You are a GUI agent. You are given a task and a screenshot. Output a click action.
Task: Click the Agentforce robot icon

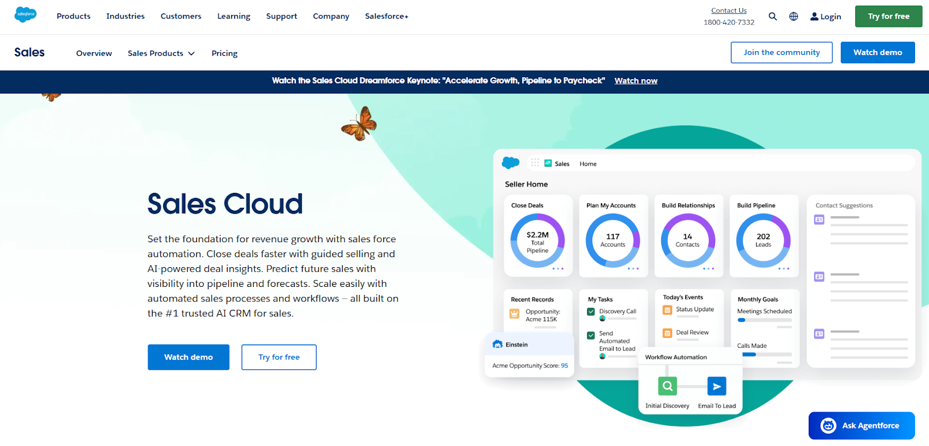pos(828,426)
